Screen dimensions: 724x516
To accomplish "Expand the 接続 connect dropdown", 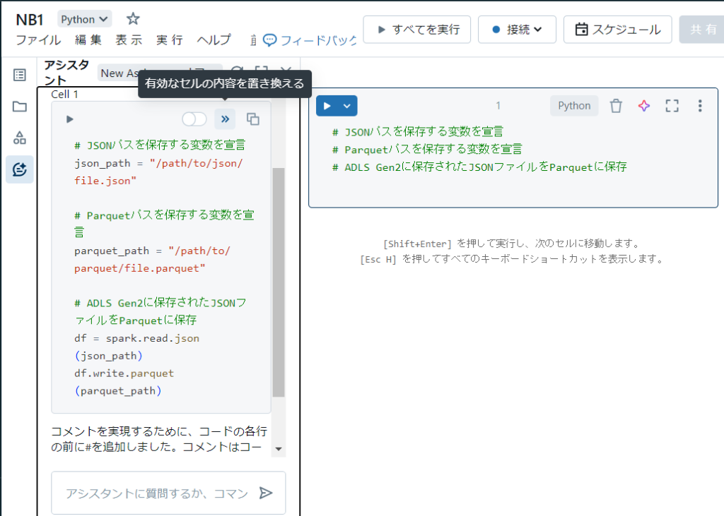I will [517, 30].
